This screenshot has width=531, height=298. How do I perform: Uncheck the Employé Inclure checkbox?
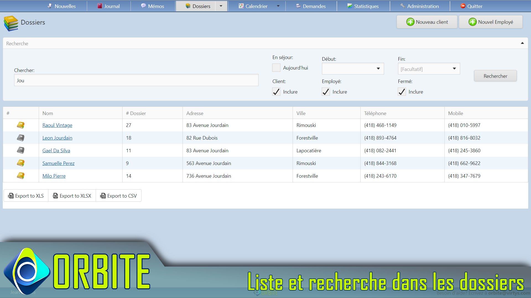click(x=326, y=92)
